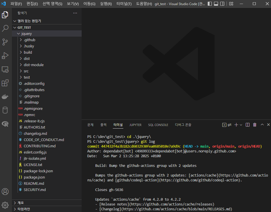The image size is (271, 212).
Task: Open the .editorconfig file
Action: tap(47, 83)
